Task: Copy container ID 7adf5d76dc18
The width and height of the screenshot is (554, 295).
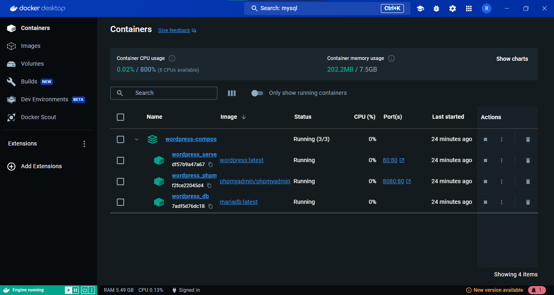Action: point(210,206)
